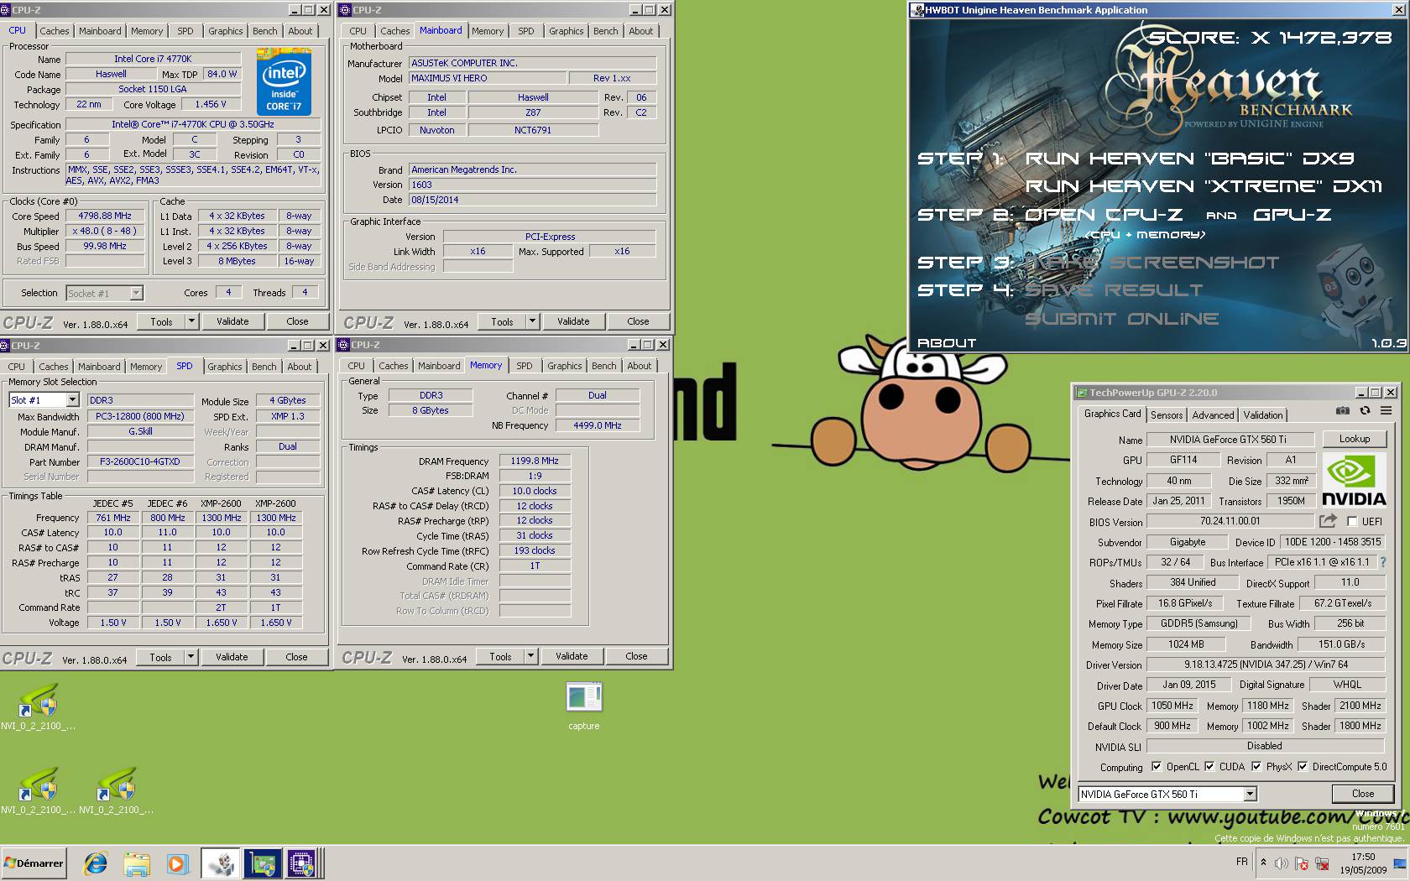Switch to CPU-Z via its taskbar icon
Image resolution: width=1410 pixels, height=881 pixels.
pos(302,863)
